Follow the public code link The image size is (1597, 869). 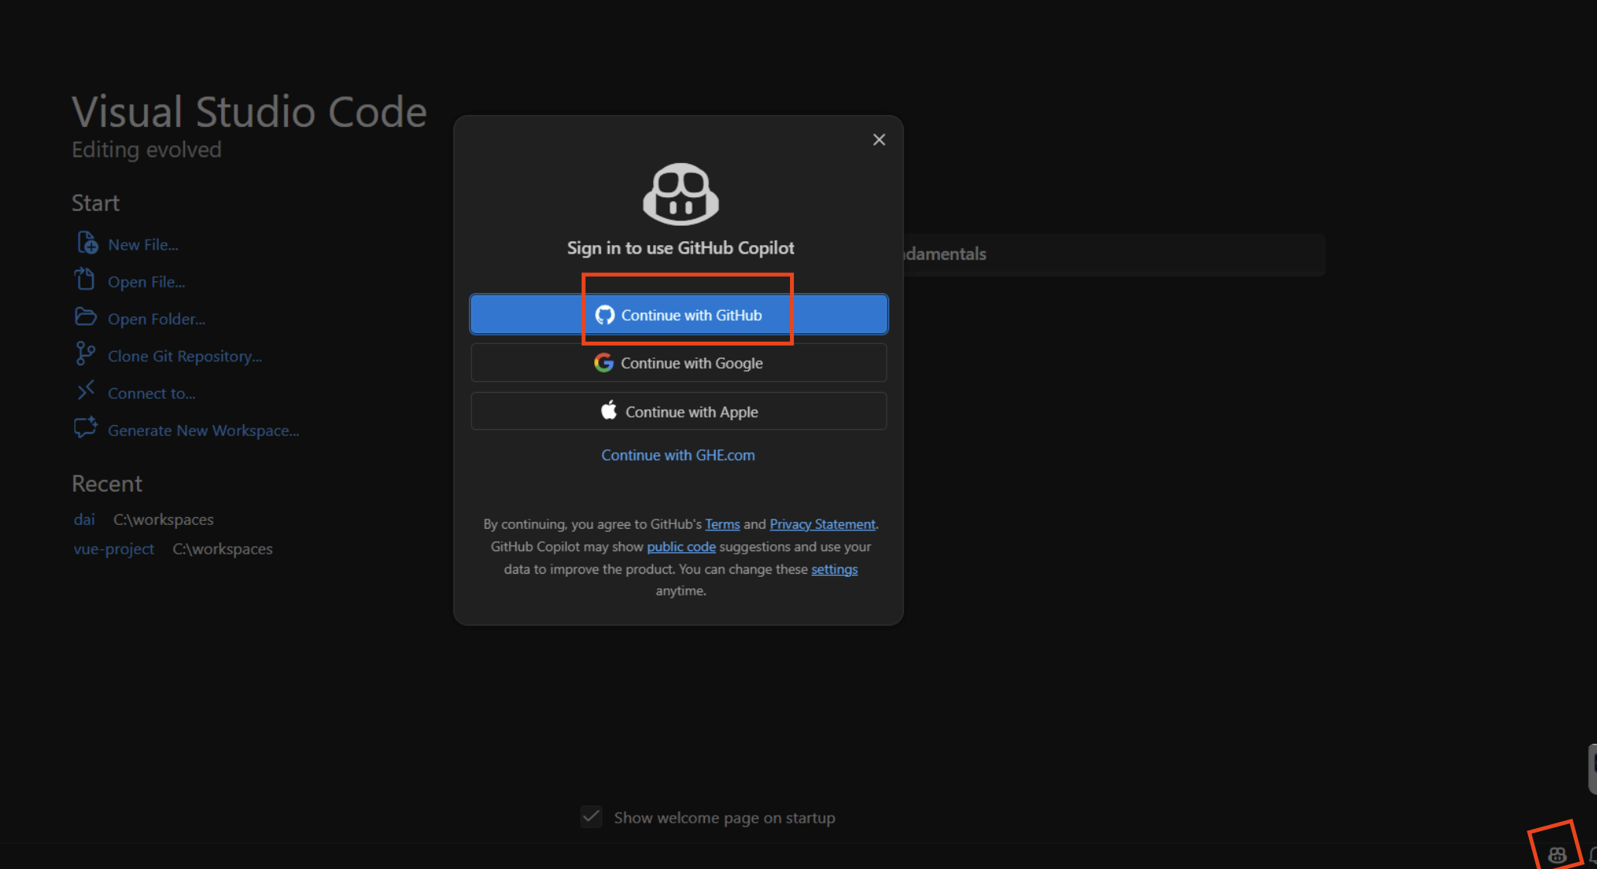point(681,547)
